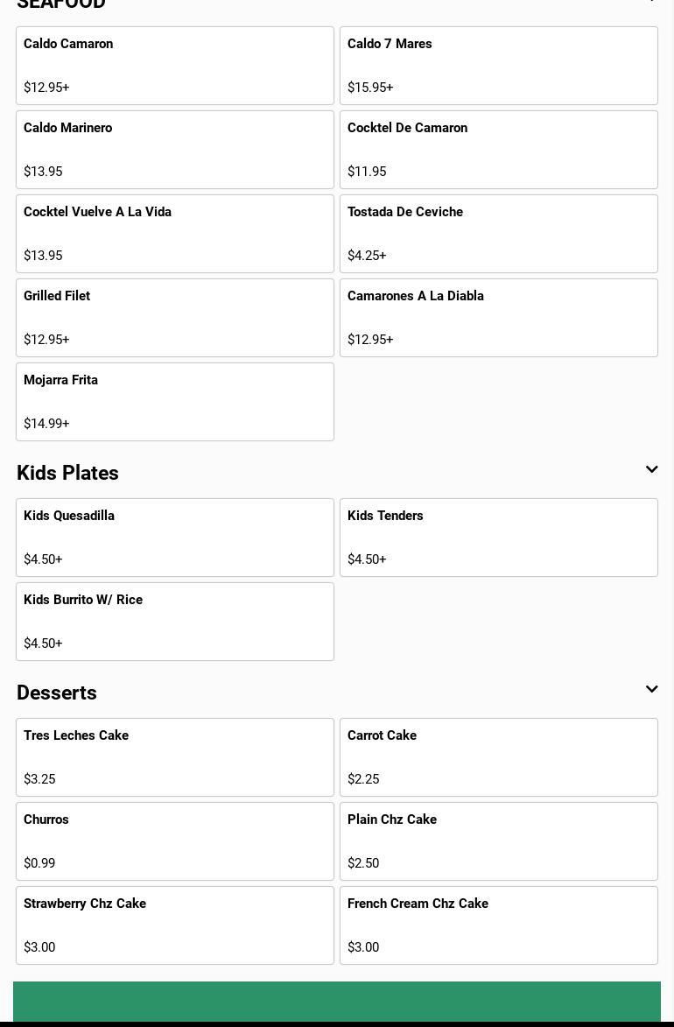Choose French Cream Chz Cake

pos(499,925)
